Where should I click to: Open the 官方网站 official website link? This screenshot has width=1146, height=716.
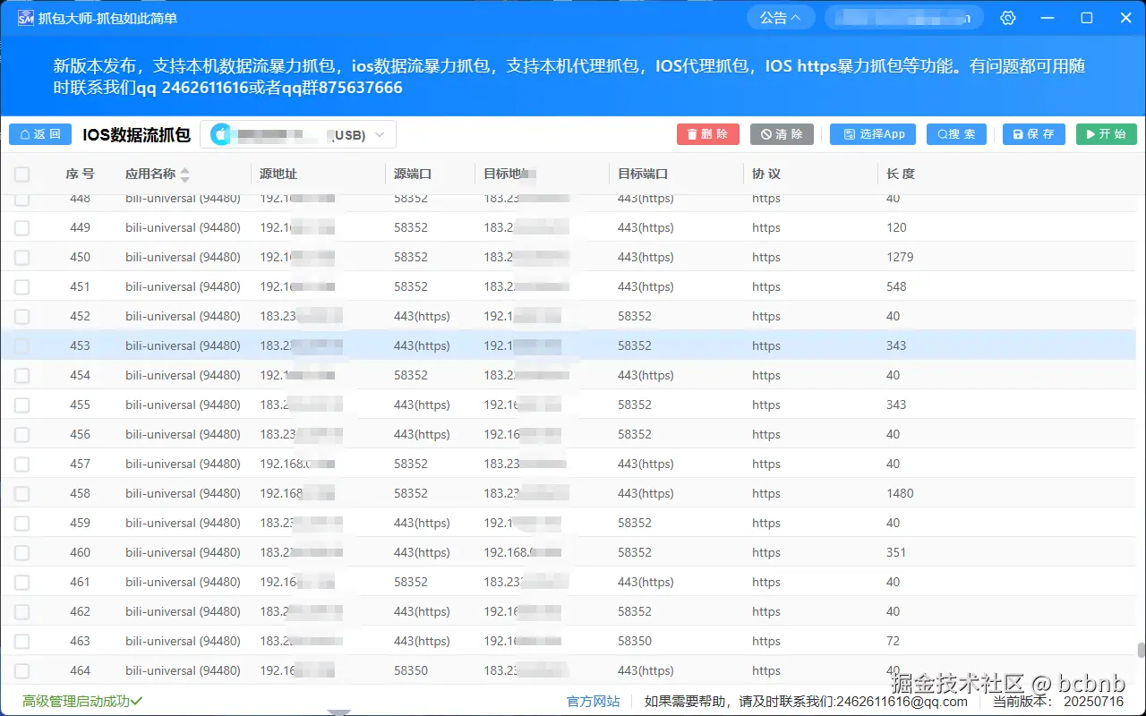pos(593,702)
